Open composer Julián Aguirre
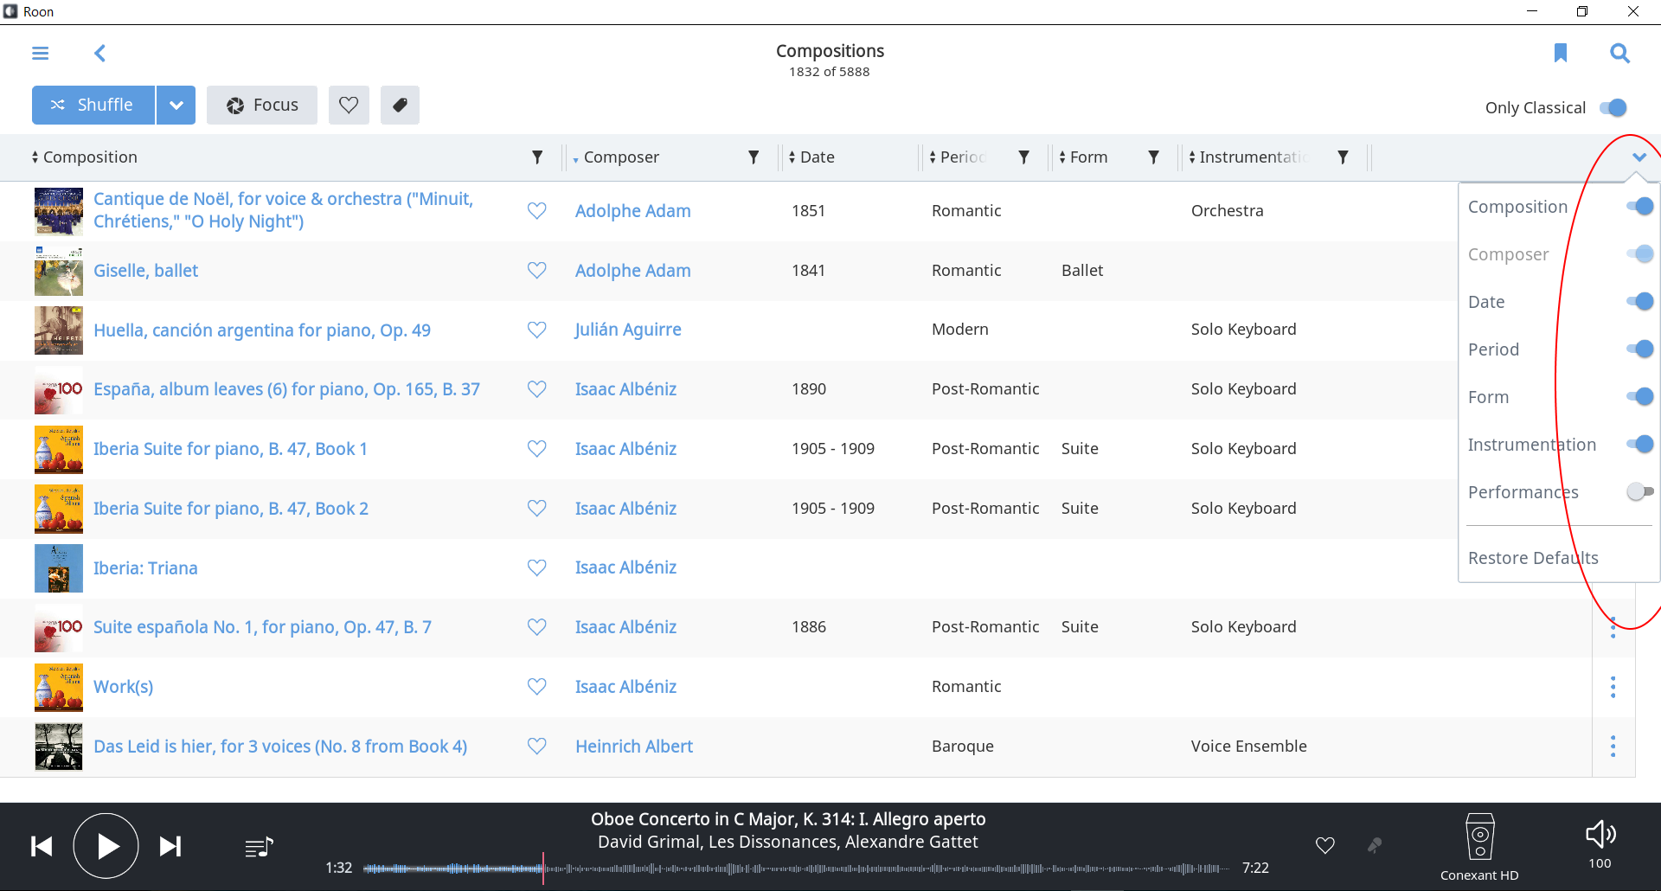This screenshot has height=891, width=1661. [x=628, y=330]
